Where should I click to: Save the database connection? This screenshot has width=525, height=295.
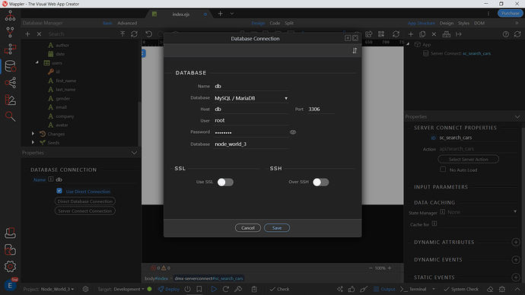click(x=277, y=228)
